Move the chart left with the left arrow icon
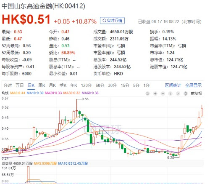Screen dimensions: 210x184 [170, 93]
